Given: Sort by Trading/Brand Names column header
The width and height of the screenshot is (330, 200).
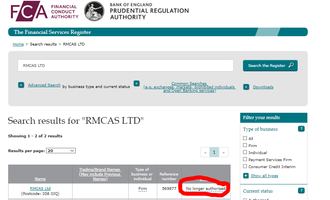Looking at the screenshot, I should [100, 174].
